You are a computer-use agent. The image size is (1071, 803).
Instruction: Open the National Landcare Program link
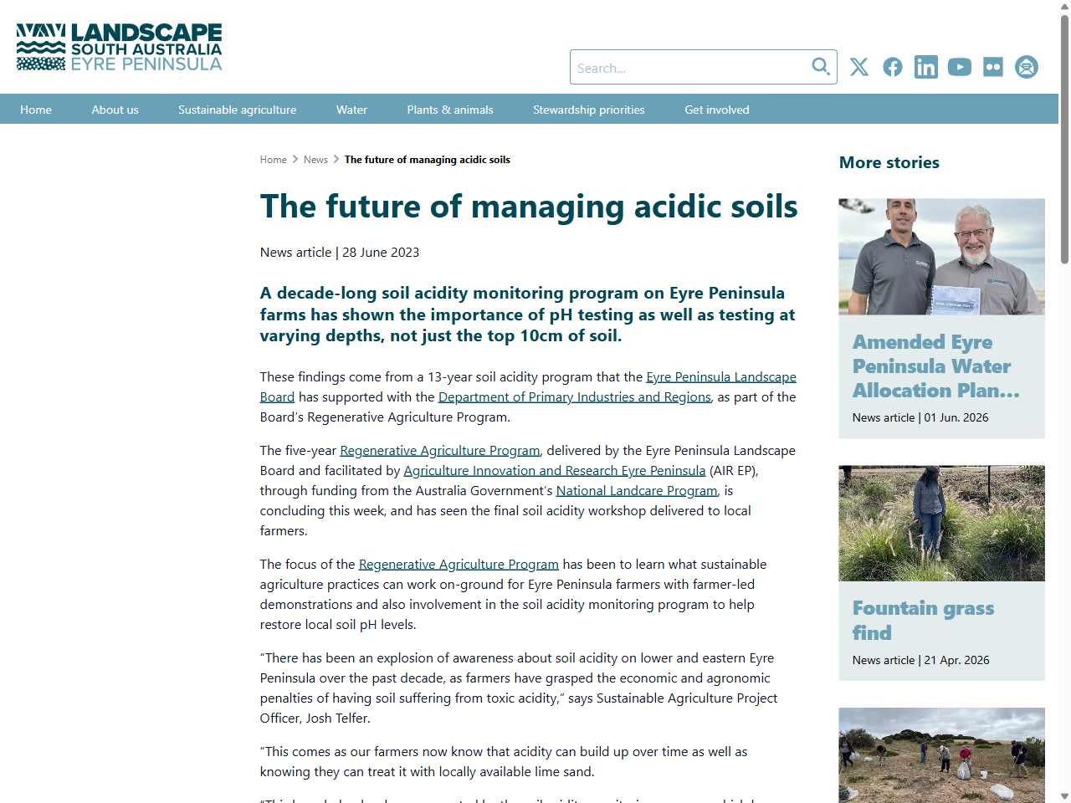click(x=637, y=491)
